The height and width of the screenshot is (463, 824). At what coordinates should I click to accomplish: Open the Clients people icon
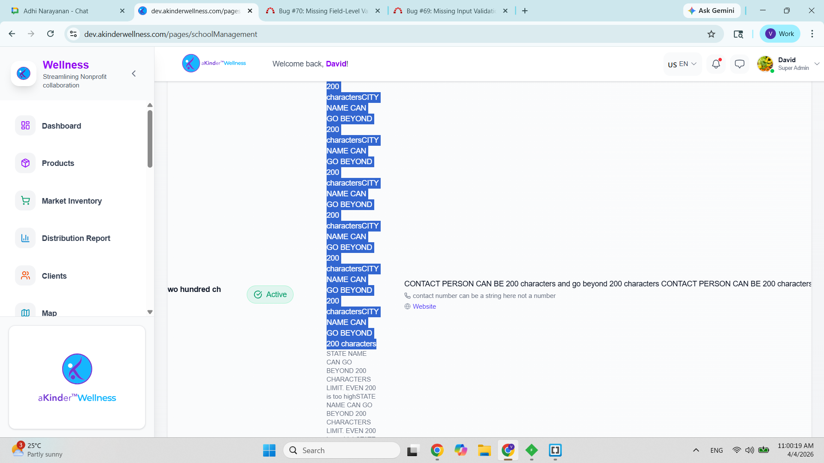click(25, 276)
